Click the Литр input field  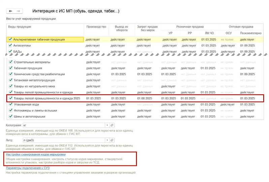64,140
